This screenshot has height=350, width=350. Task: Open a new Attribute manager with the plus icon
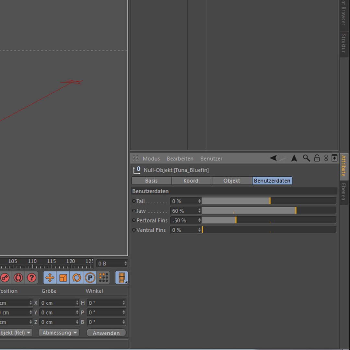coord(334,158)
